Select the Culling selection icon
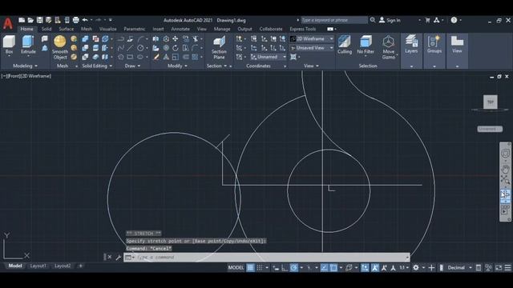513x288 pixels. click(345, 42)
